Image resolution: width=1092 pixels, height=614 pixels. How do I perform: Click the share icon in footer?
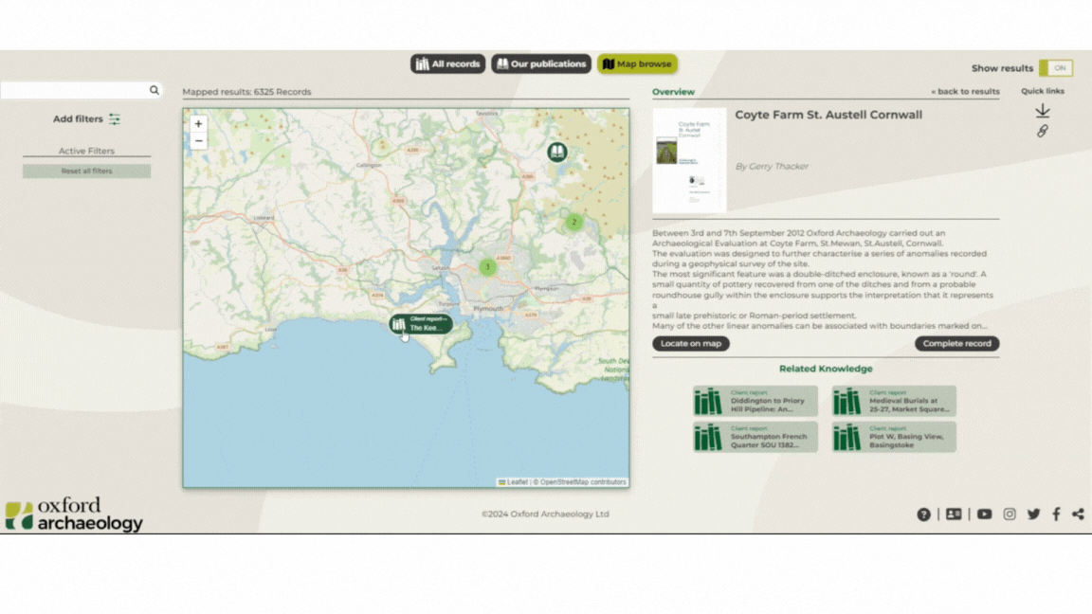[1078, 514]
